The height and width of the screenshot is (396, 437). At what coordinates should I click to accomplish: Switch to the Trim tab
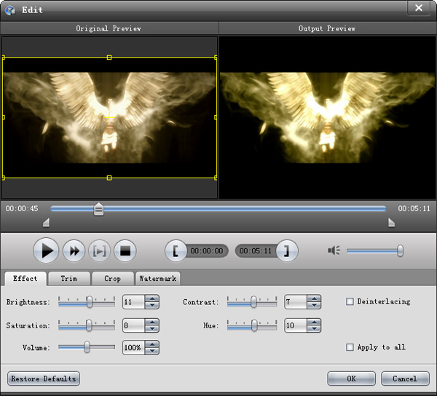(x=69, y=279)
